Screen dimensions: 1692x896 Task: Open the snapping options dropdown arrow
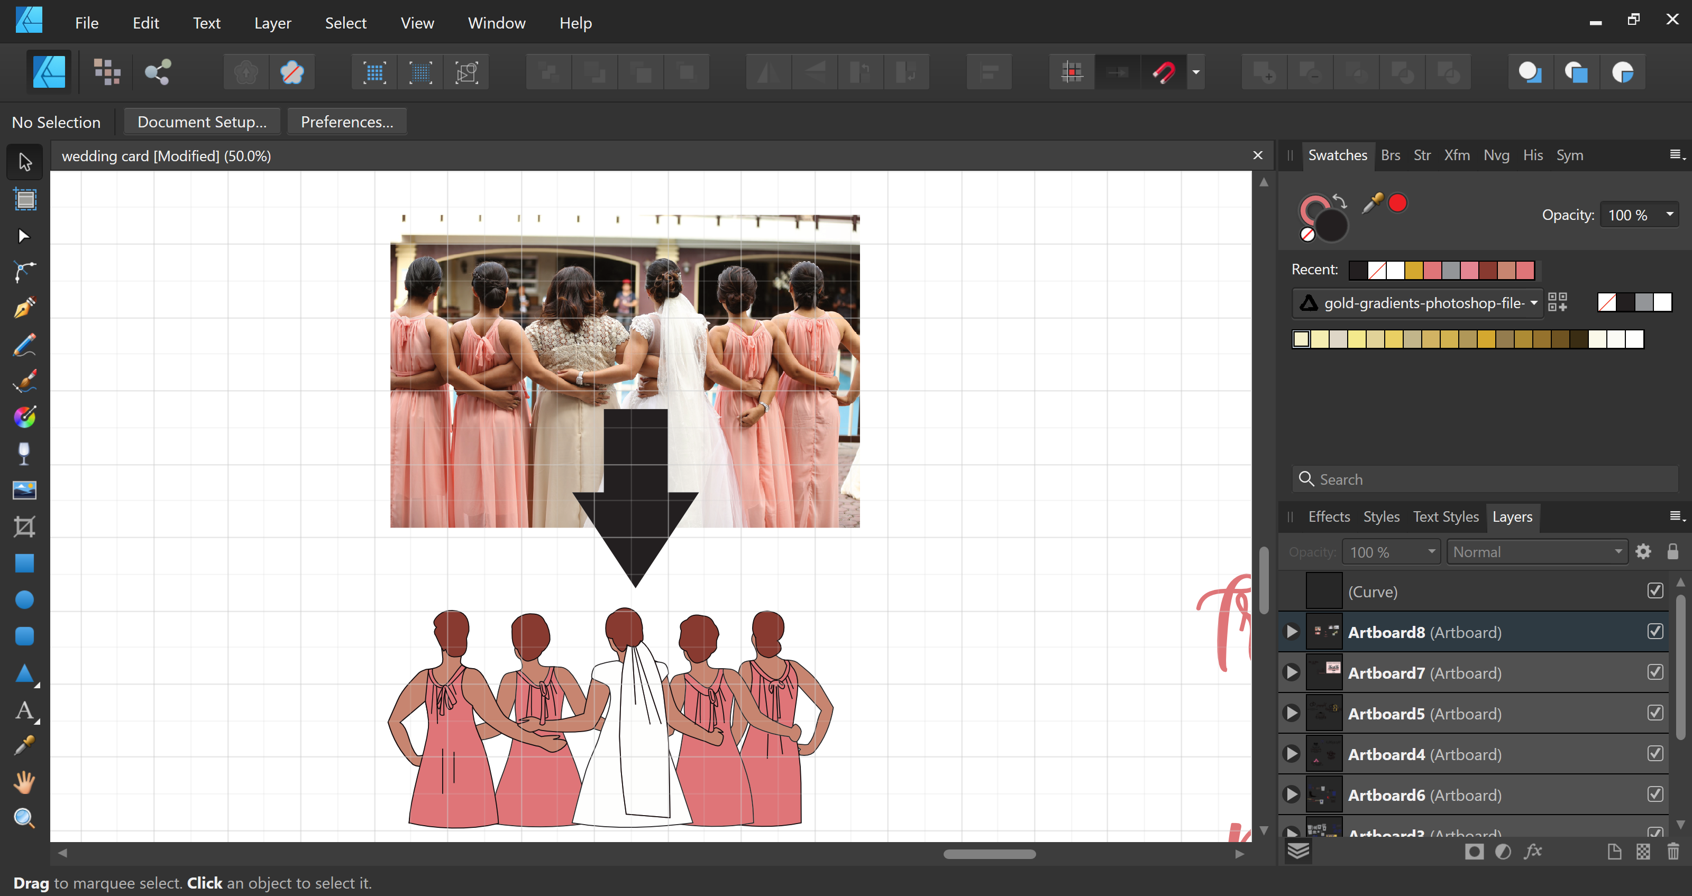1196,72
